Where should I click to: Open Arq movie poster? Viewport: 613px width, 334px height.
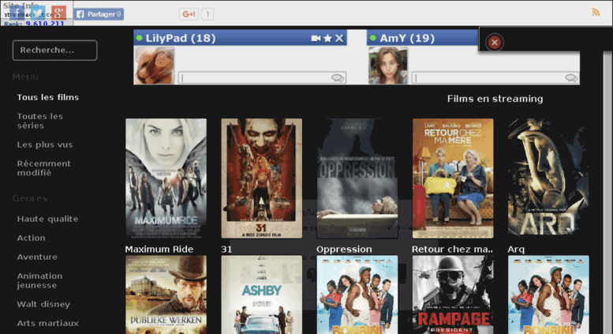pyautogui.click(x=548, y=178)
